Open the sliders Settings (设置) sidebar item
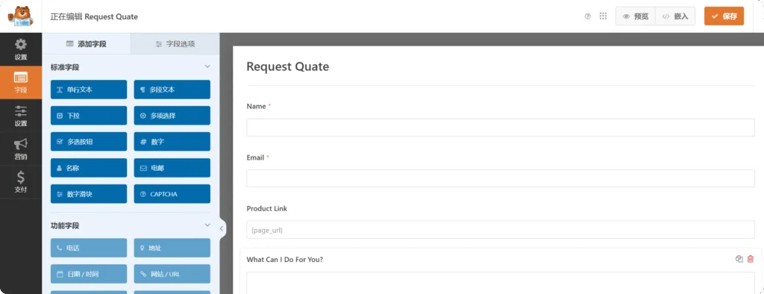Viewport: 764px width, 294px height. (x=21, y=116)
